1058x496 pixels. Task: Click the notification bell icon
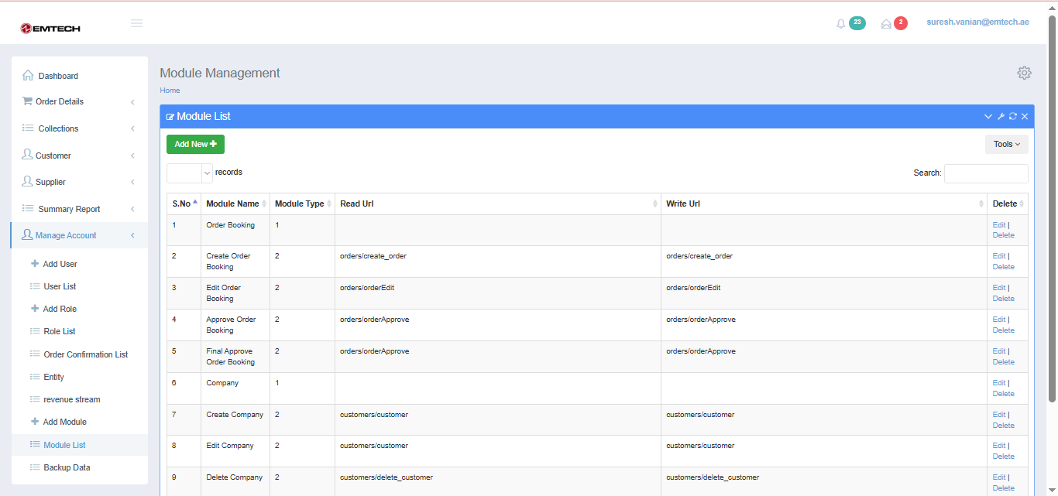(841, 24)
